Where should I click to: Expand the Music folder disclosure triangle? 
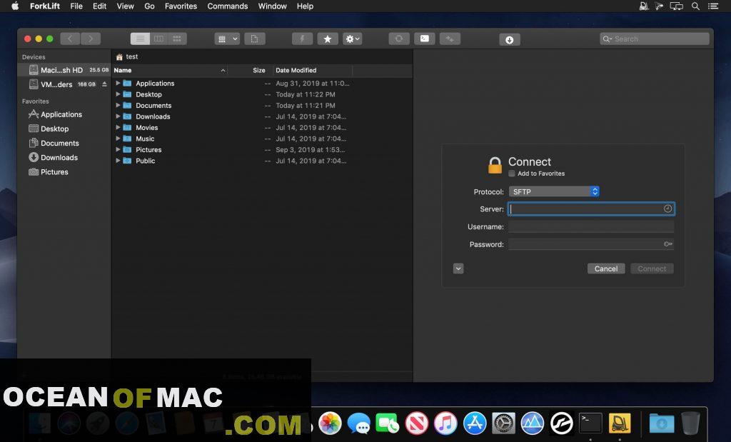tap(118, 139)
